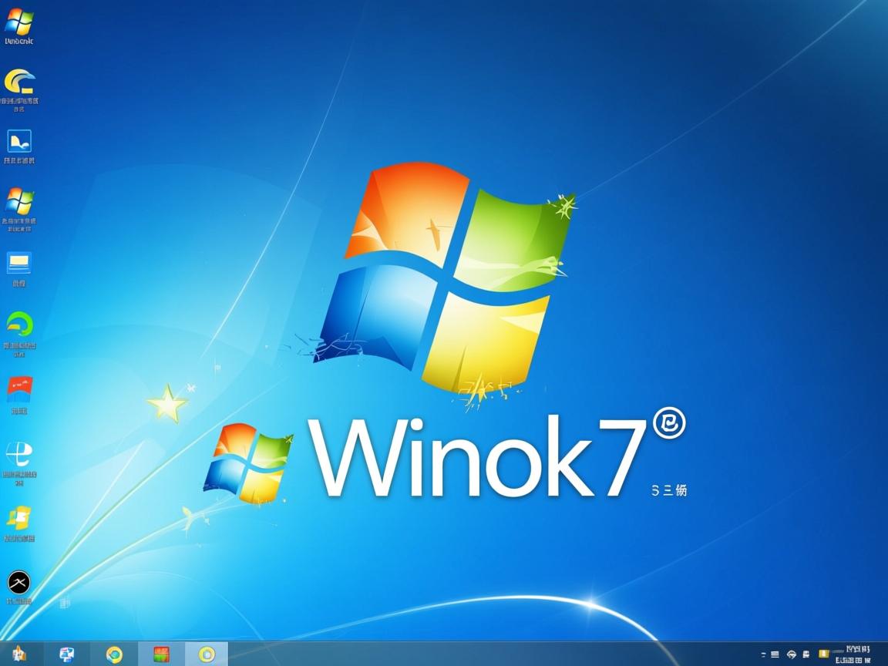
Task: Open the Windows logo desktop shortcut
Action: 18,204
